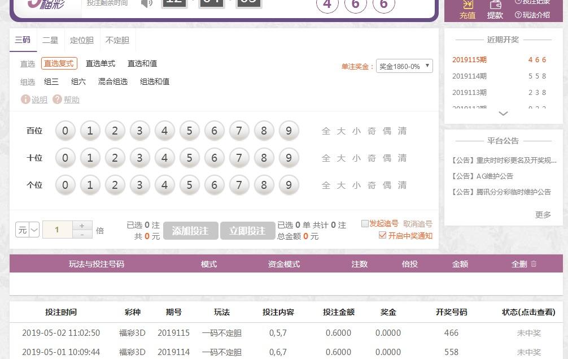
Task: Open the 元 currency unit dropdown
Action: [x=27, y=230]
